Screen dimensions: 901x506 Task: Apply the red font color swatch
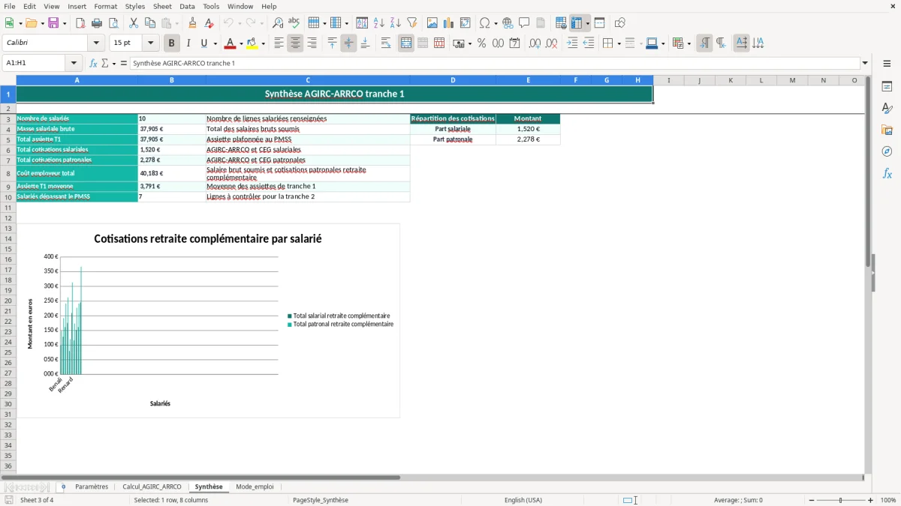(231, 43)
